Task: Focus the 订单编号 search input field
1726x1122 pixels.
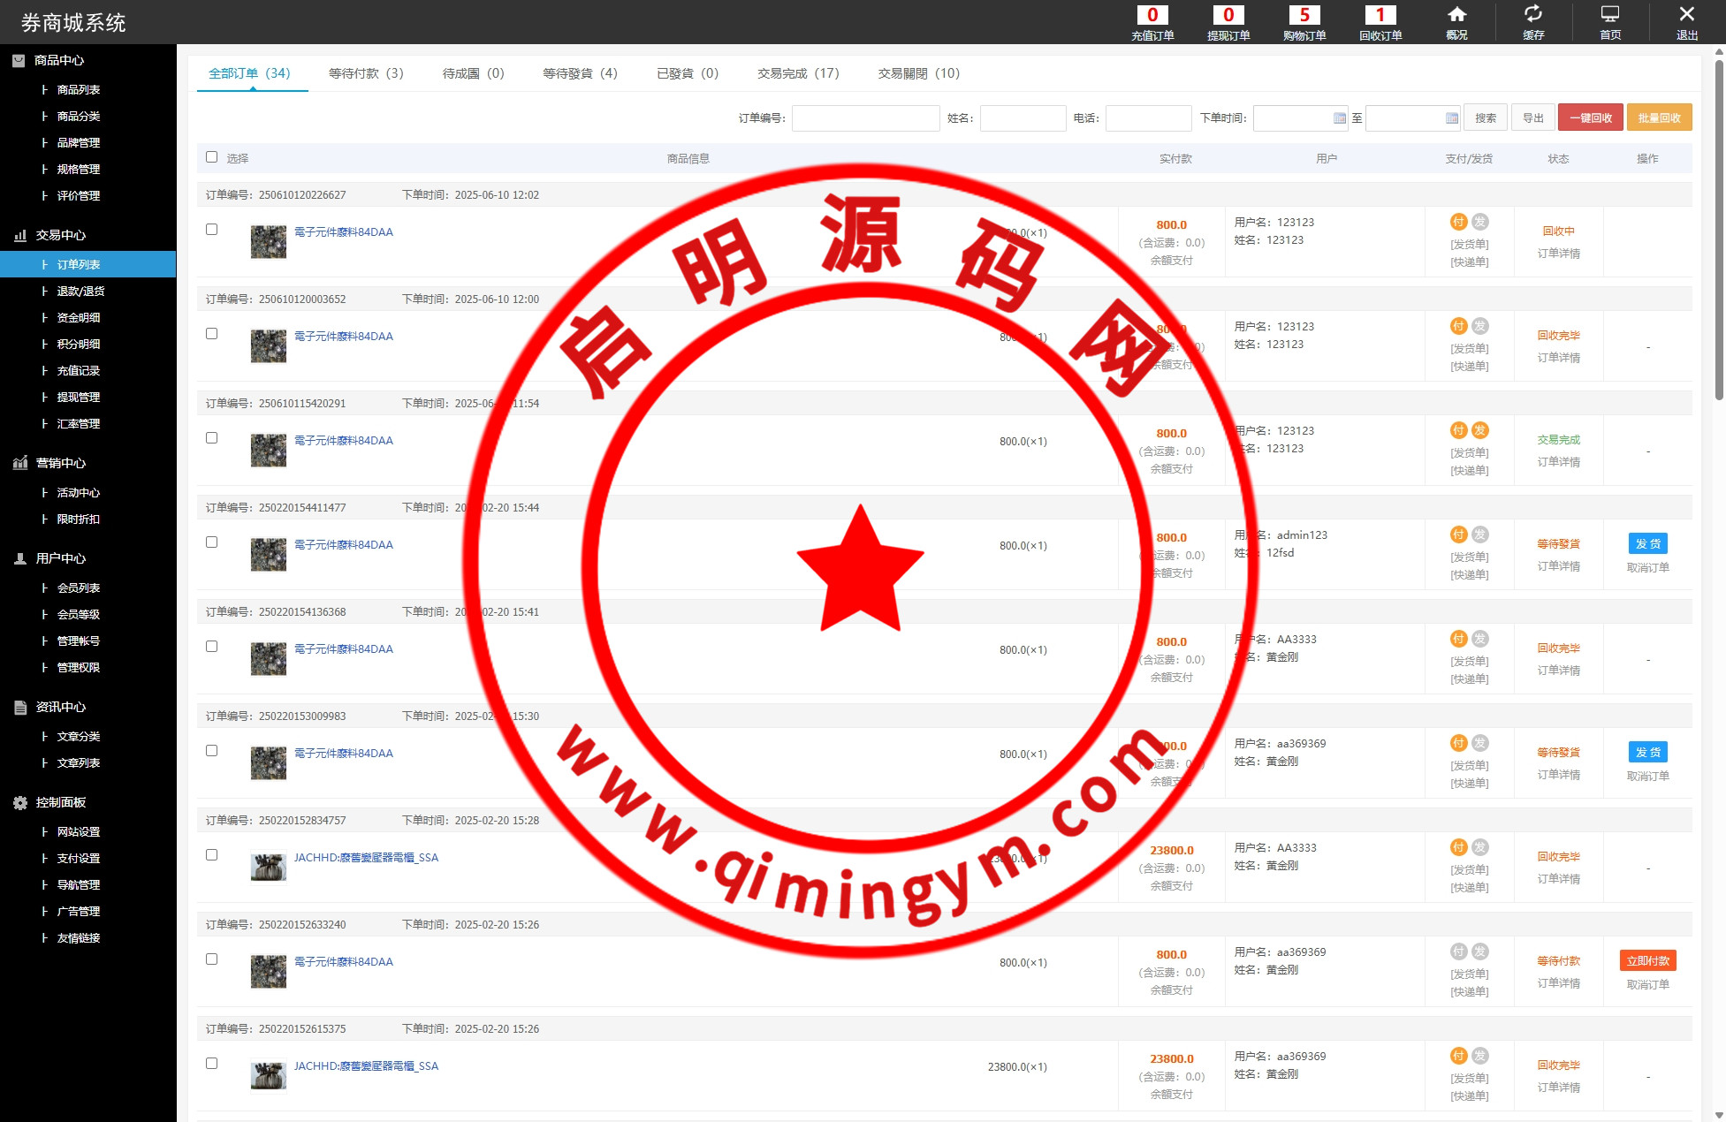Action: pos(865,118)
